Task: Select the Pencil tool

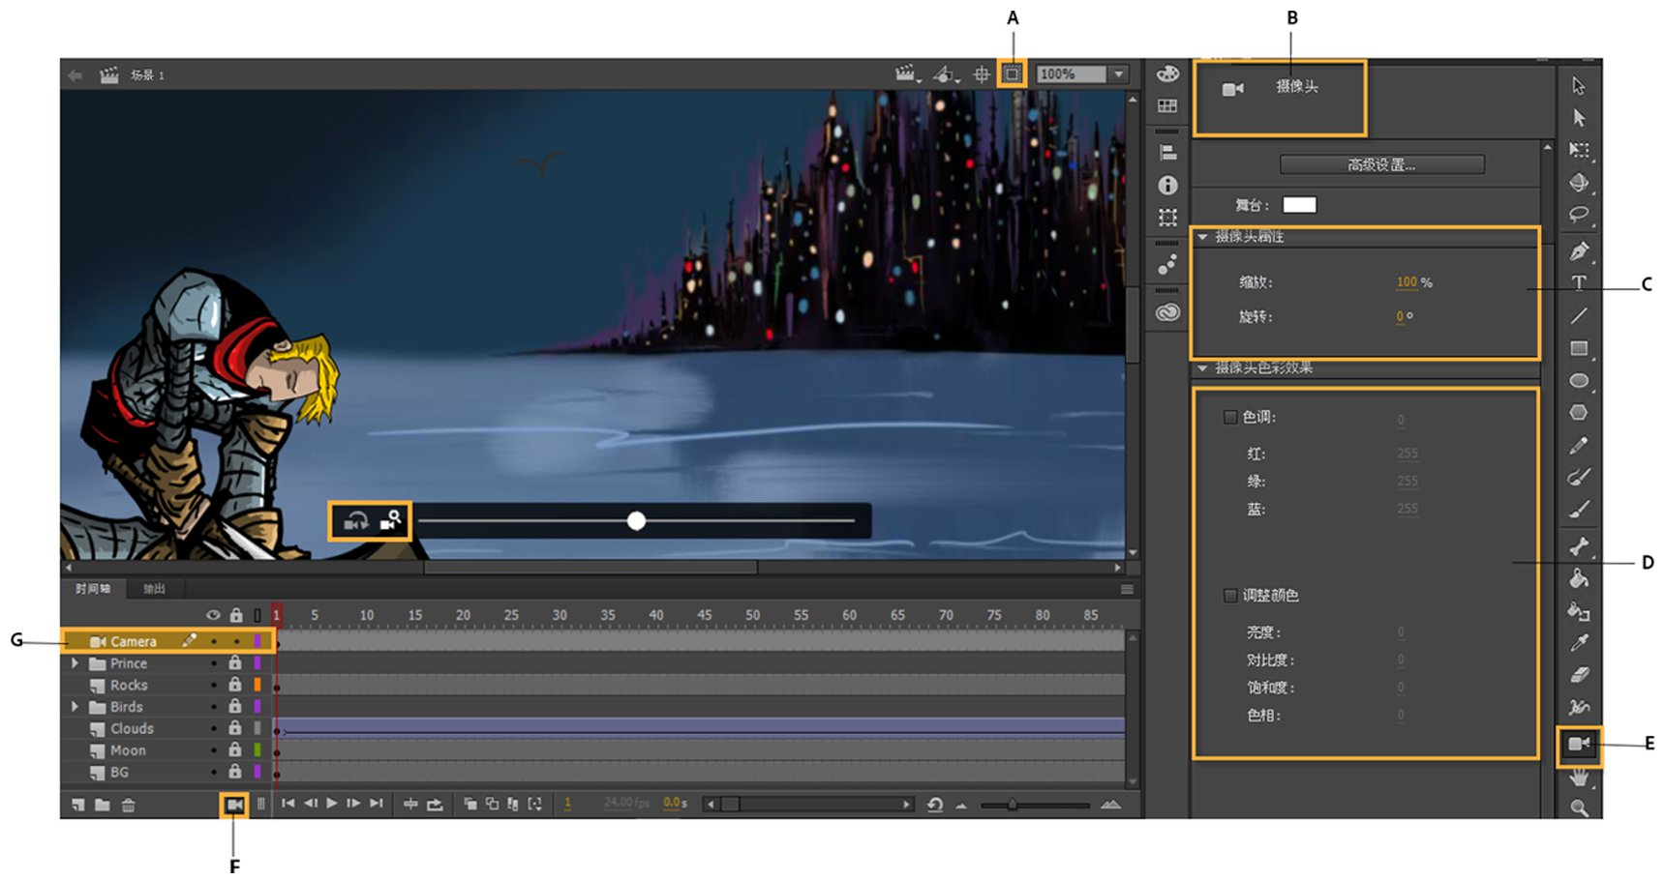Action: point(1579,445)
